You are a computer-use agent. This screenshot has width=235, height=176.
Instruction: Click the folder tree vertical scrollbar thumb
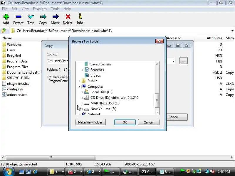[157, 100]
